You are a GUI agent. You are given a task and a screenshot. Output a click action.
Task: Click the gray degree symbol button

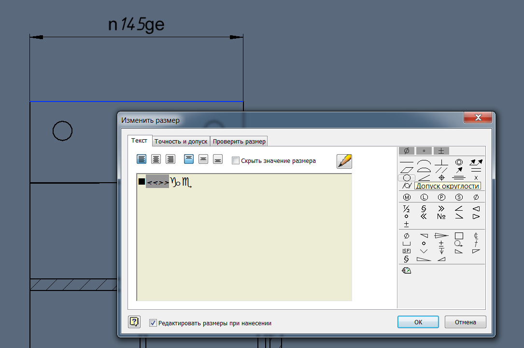click(424, 151)
